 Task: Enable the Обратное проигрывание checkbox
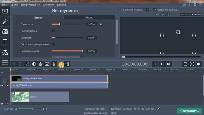pos(53,44)
